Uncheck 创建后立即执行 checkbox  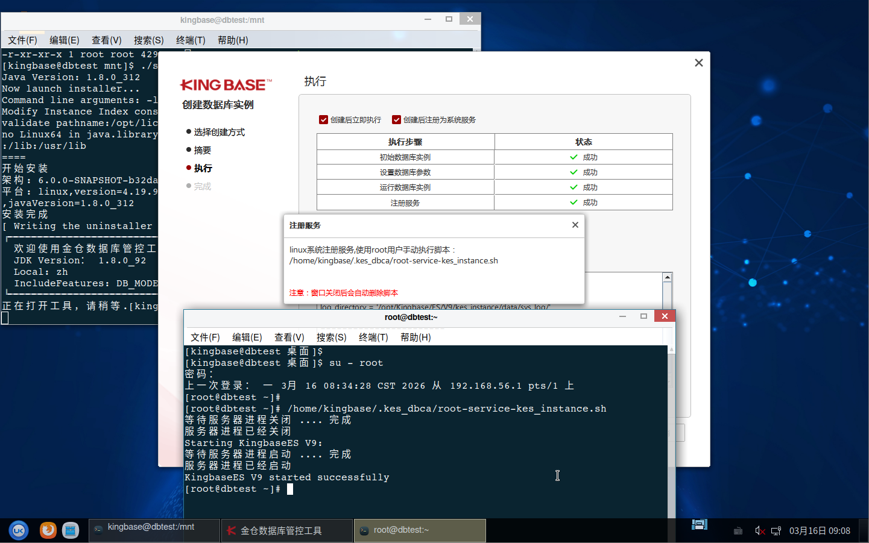coord(323,120)
